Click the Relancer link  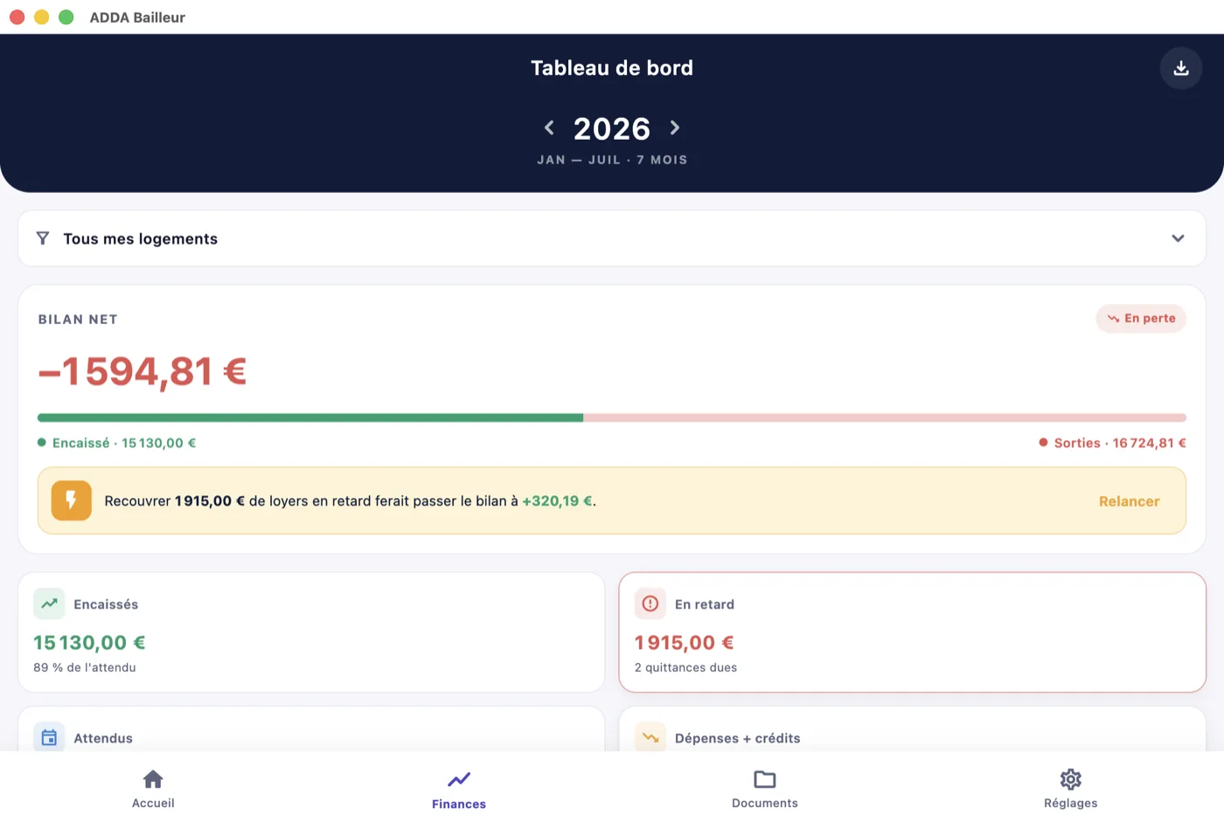coord(1129,501)
